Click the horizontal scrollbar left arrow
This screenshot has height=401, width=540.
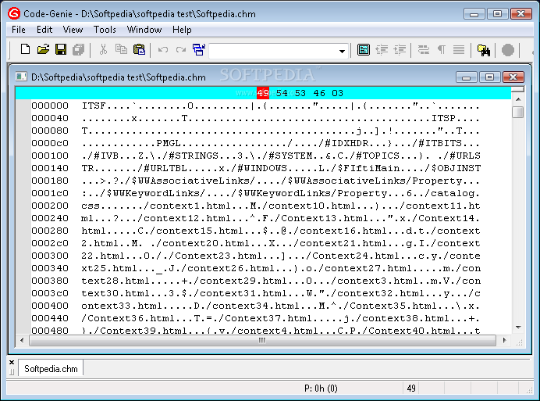tap(22, 341)
